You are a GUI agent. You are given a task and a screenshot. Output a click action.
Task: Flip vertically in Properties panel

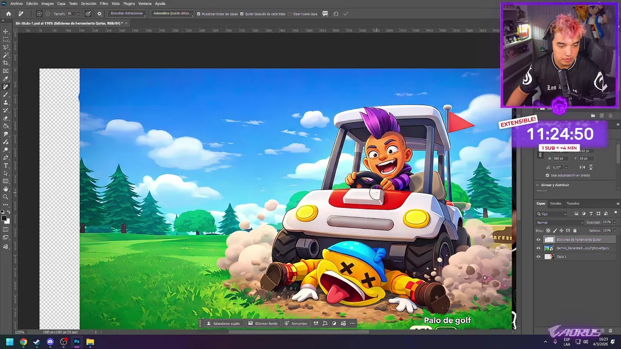pyautogui.click(x=590, y=167)
